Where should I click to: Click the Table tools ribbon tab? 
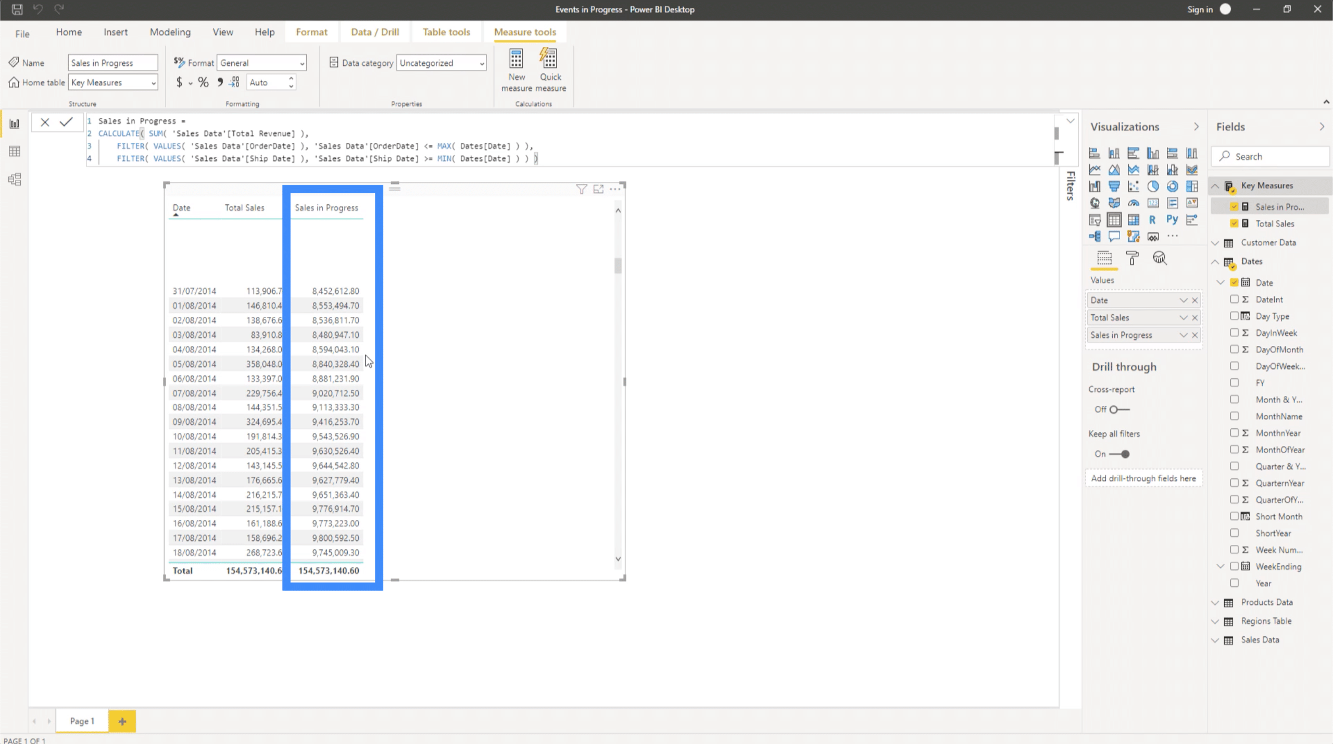446,32
